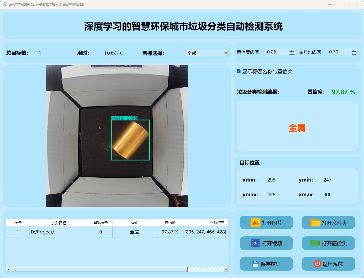Screen dimensions: 364x278
Task: Click the 保存结果 button label
Action: (x=270, y=264)
